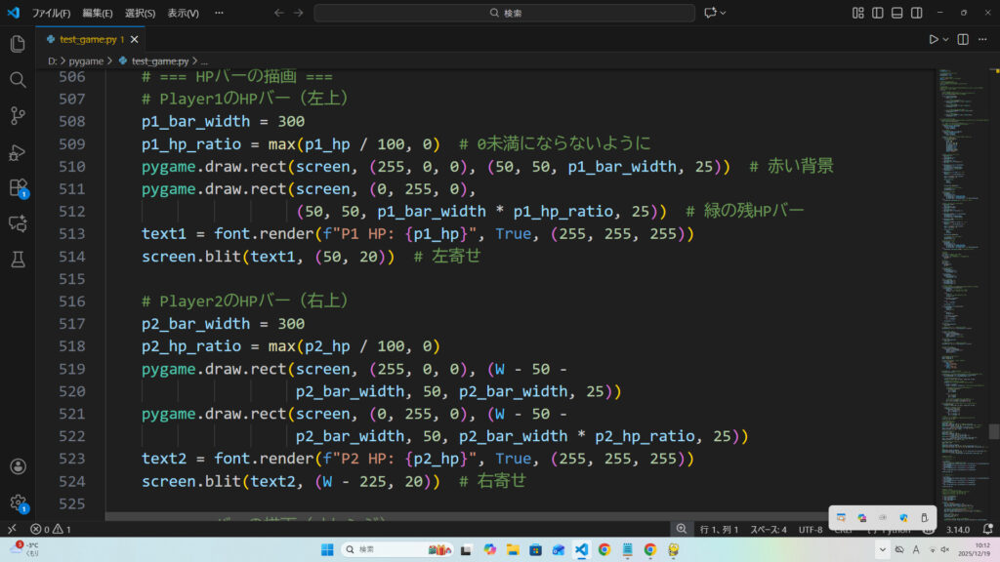Toggle the bottom panel visibility
This screenshot has width=1000, height=562.
pos(897,13)
